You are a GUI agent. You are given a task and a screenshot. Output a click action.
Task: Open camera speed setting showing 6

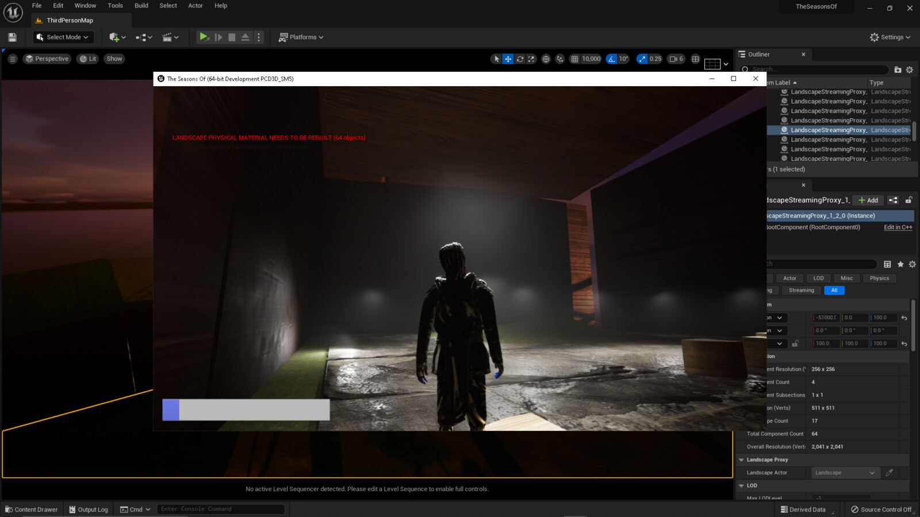tap(676, 59)
